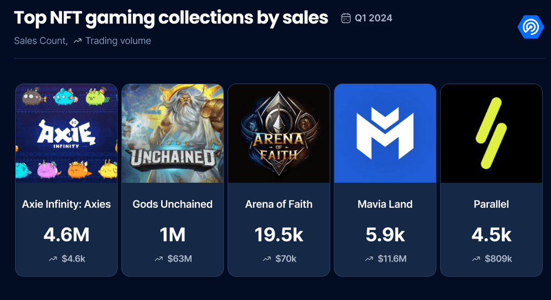Click the trend arrow beside $70k
The height and width of the screenshot is (300, 551).
pos(267,259)
